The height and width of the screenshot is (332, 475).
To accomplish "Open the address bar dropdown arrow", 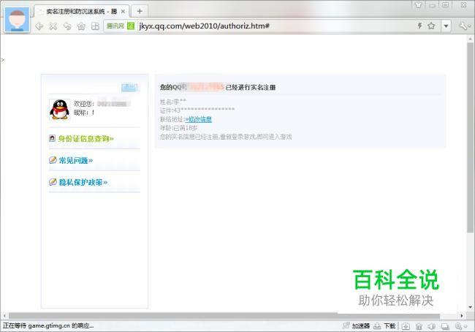I will point(446,26).
